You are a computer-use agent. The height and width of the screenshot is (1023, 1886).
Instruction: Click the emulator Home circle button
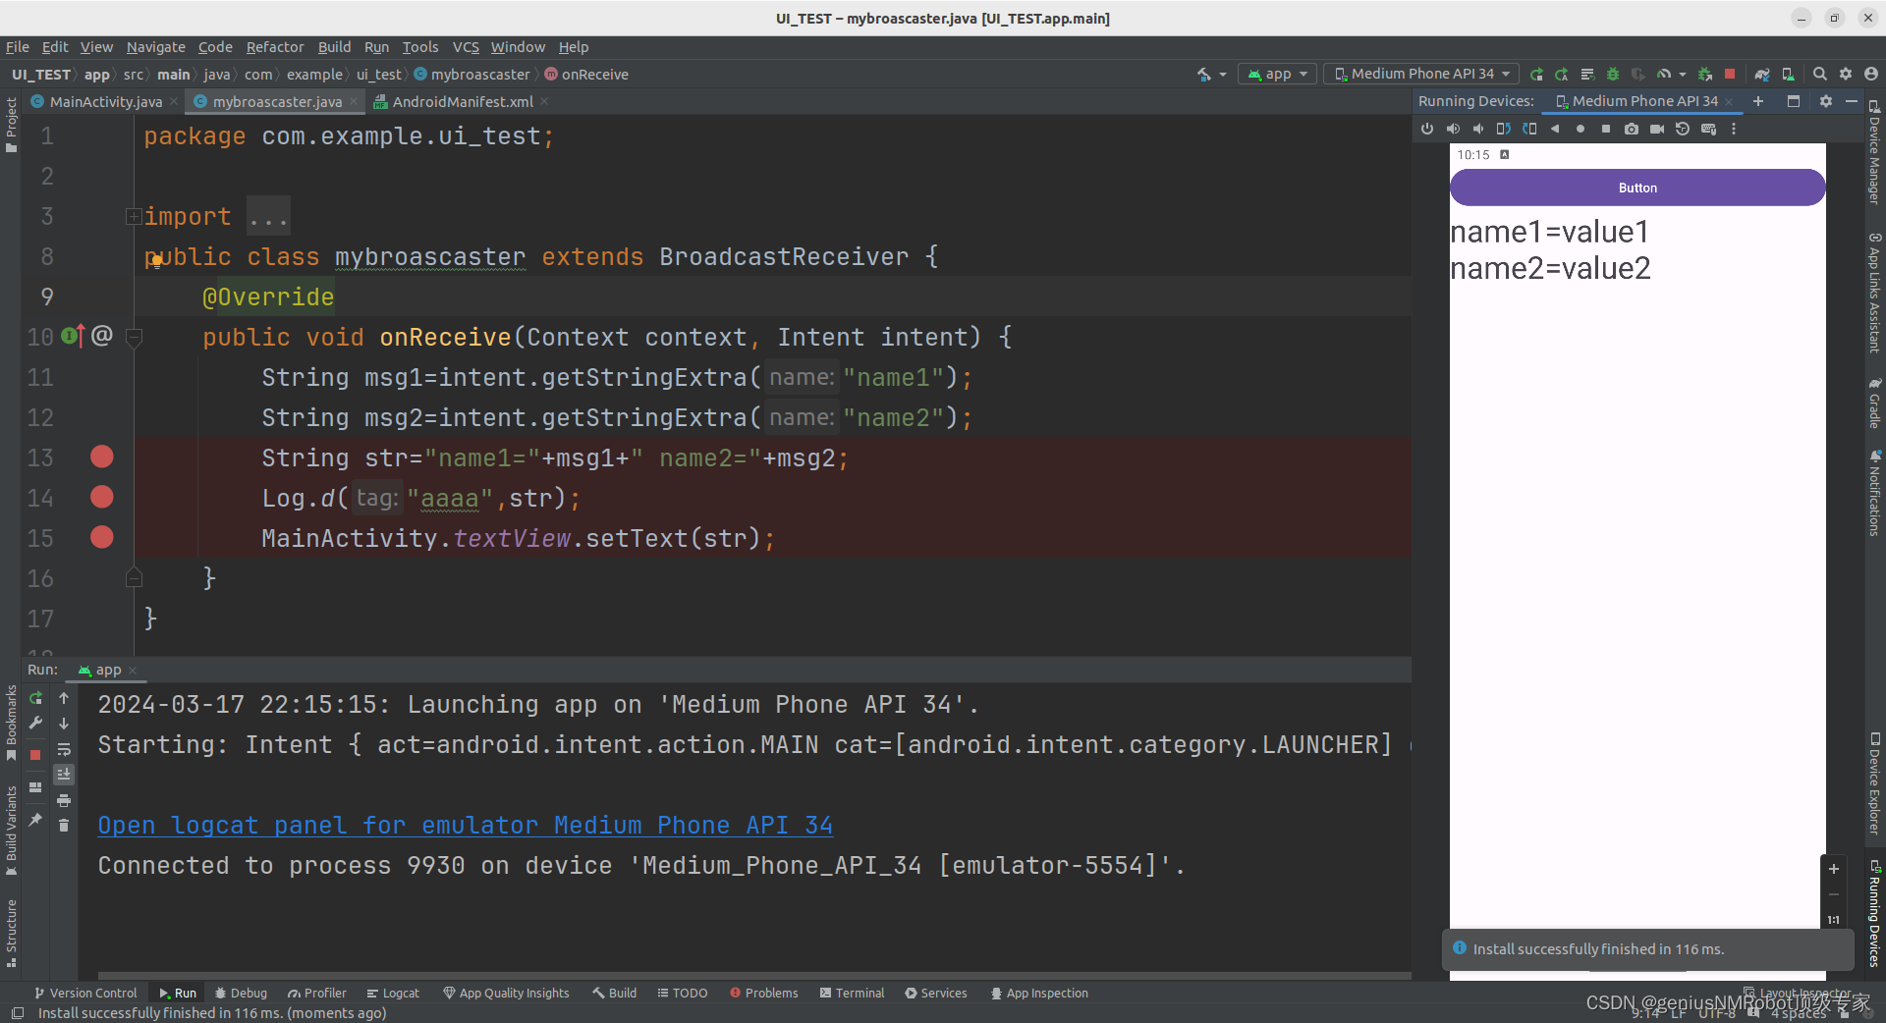coord(1581,130)
